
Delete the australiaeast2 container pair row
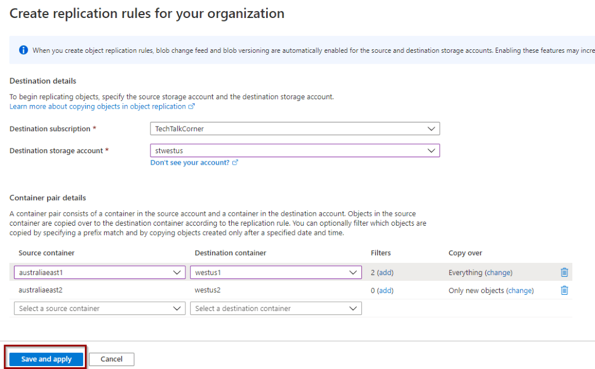click(x=564, y=290)
